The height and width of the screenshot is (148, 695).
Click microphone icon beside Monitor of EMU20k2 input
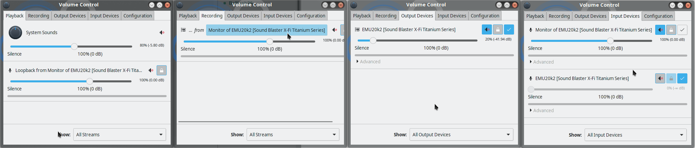[x=531, y=30]
